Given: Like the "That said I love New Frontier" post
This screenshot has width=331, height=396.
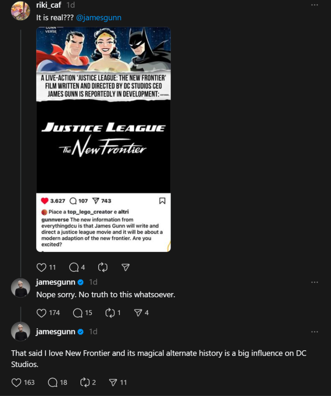Looking at the screenshot, I should (x=16, y=382).
